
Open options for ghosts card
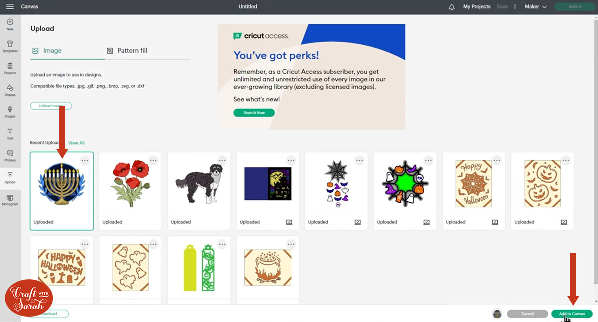(153, 244)
